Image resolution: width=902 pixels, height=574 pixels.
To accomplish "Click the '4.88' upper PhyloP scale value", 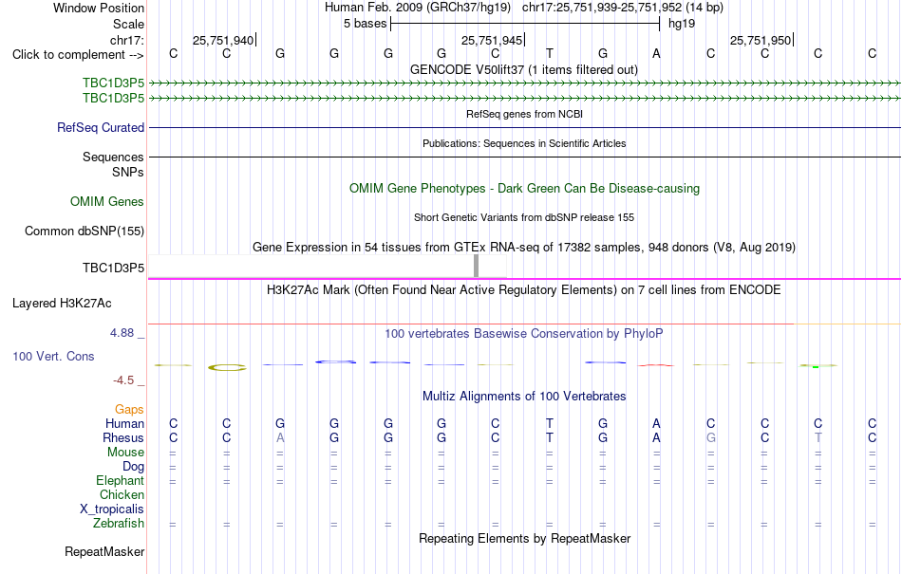I will pos(122,333).
